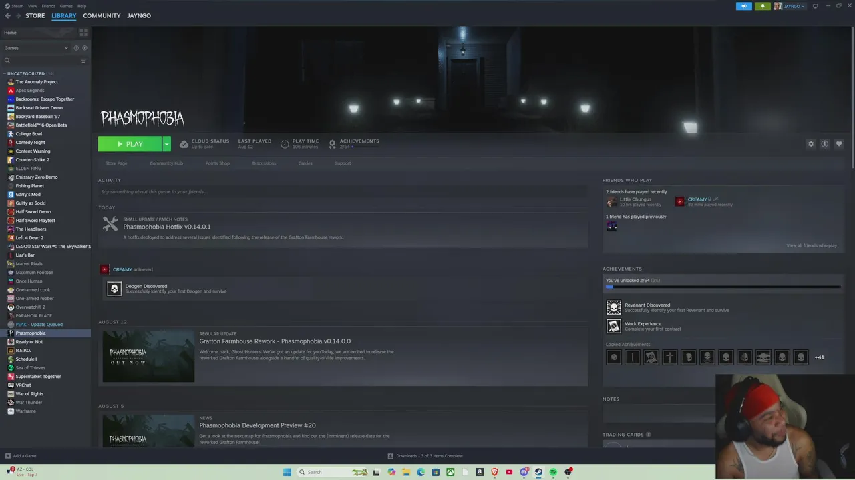The image size is (855, 480).
Task: Open Windows Start menu
Action: tap(287, 472)
